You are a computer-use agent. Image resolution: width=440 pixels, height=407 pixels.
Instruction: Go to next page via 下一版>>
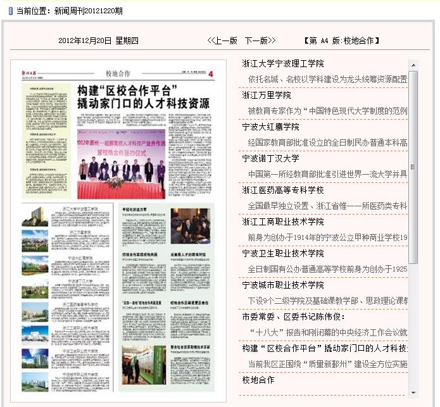tap(260, 41)
